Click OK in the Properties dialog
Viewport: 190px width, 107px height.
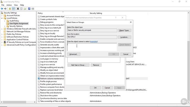95,88
